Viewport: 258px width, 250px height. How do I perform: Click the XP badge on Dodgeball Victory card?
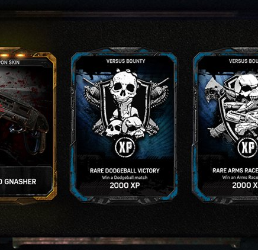click(x=125, y=147)
